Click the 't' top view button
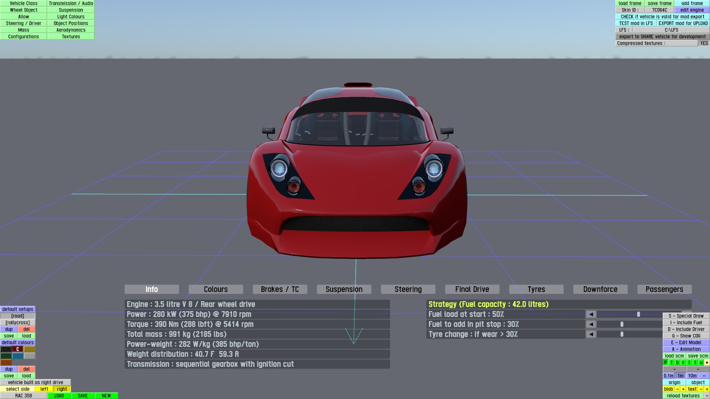Viewport: 710px width, 399px height. tap(695, 362)
